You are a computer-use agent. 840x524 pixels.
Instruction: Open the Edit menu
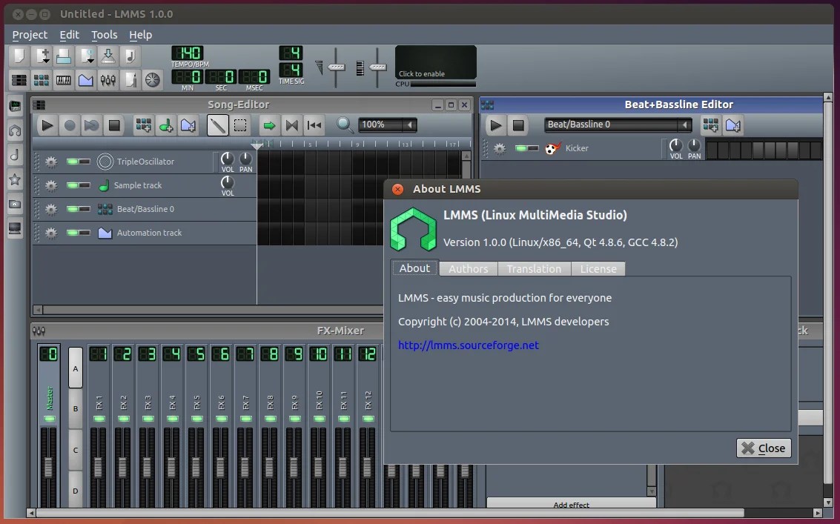tap(69, 35)
